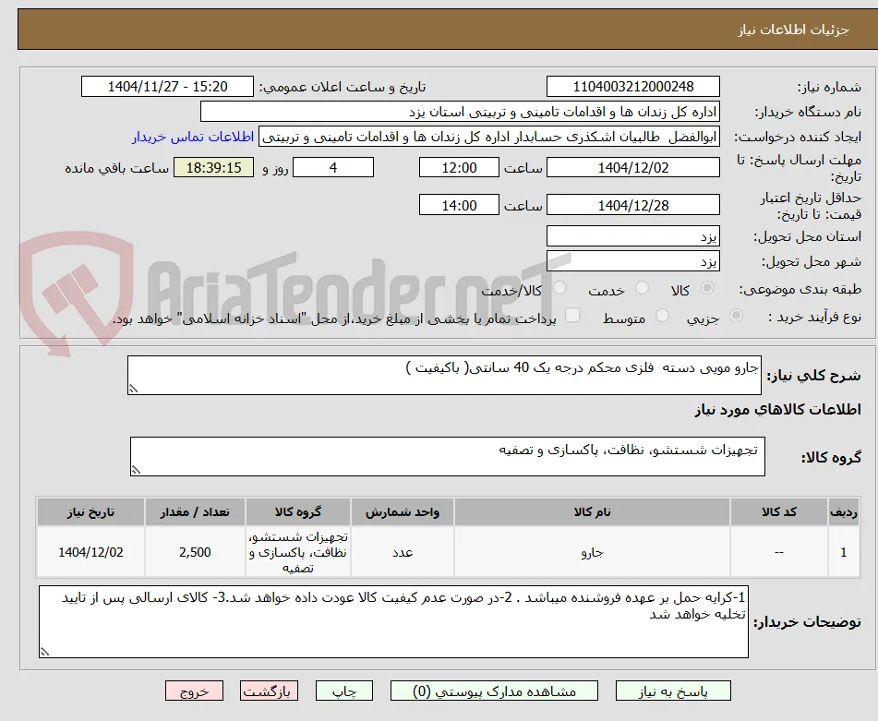Click the 'گروه کالا' goods group textarea

(448, 456)
